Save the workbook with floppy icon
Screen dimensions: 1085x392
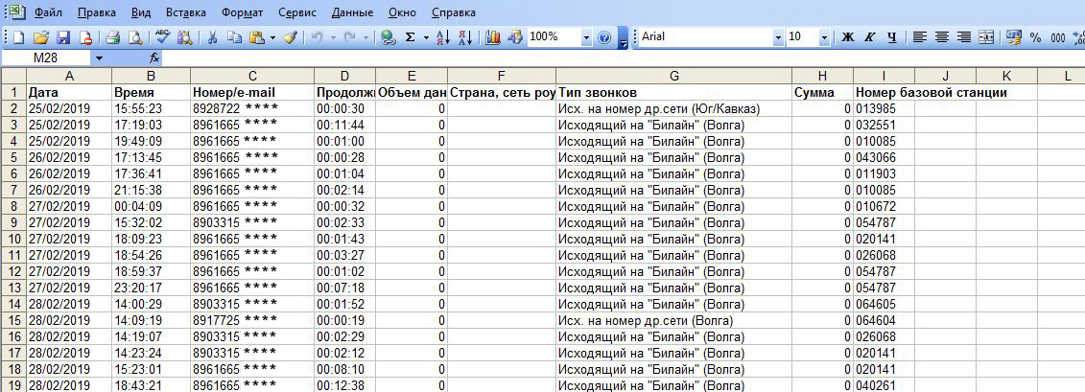63,38
